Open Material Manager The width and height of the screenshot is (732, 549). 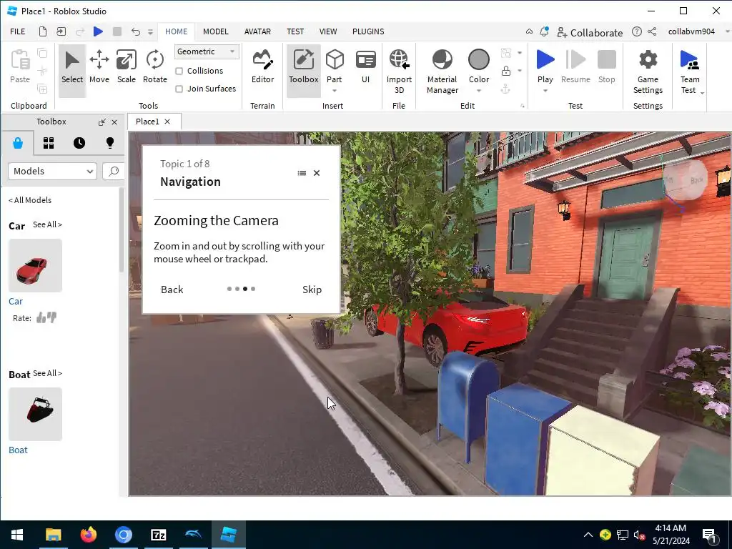tap(442, 71)
